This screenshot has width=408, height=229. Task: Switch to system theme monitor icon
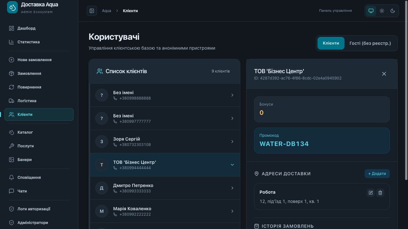371,11
